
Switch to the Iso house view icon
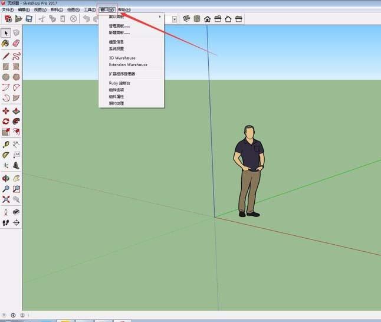(208, 19)
